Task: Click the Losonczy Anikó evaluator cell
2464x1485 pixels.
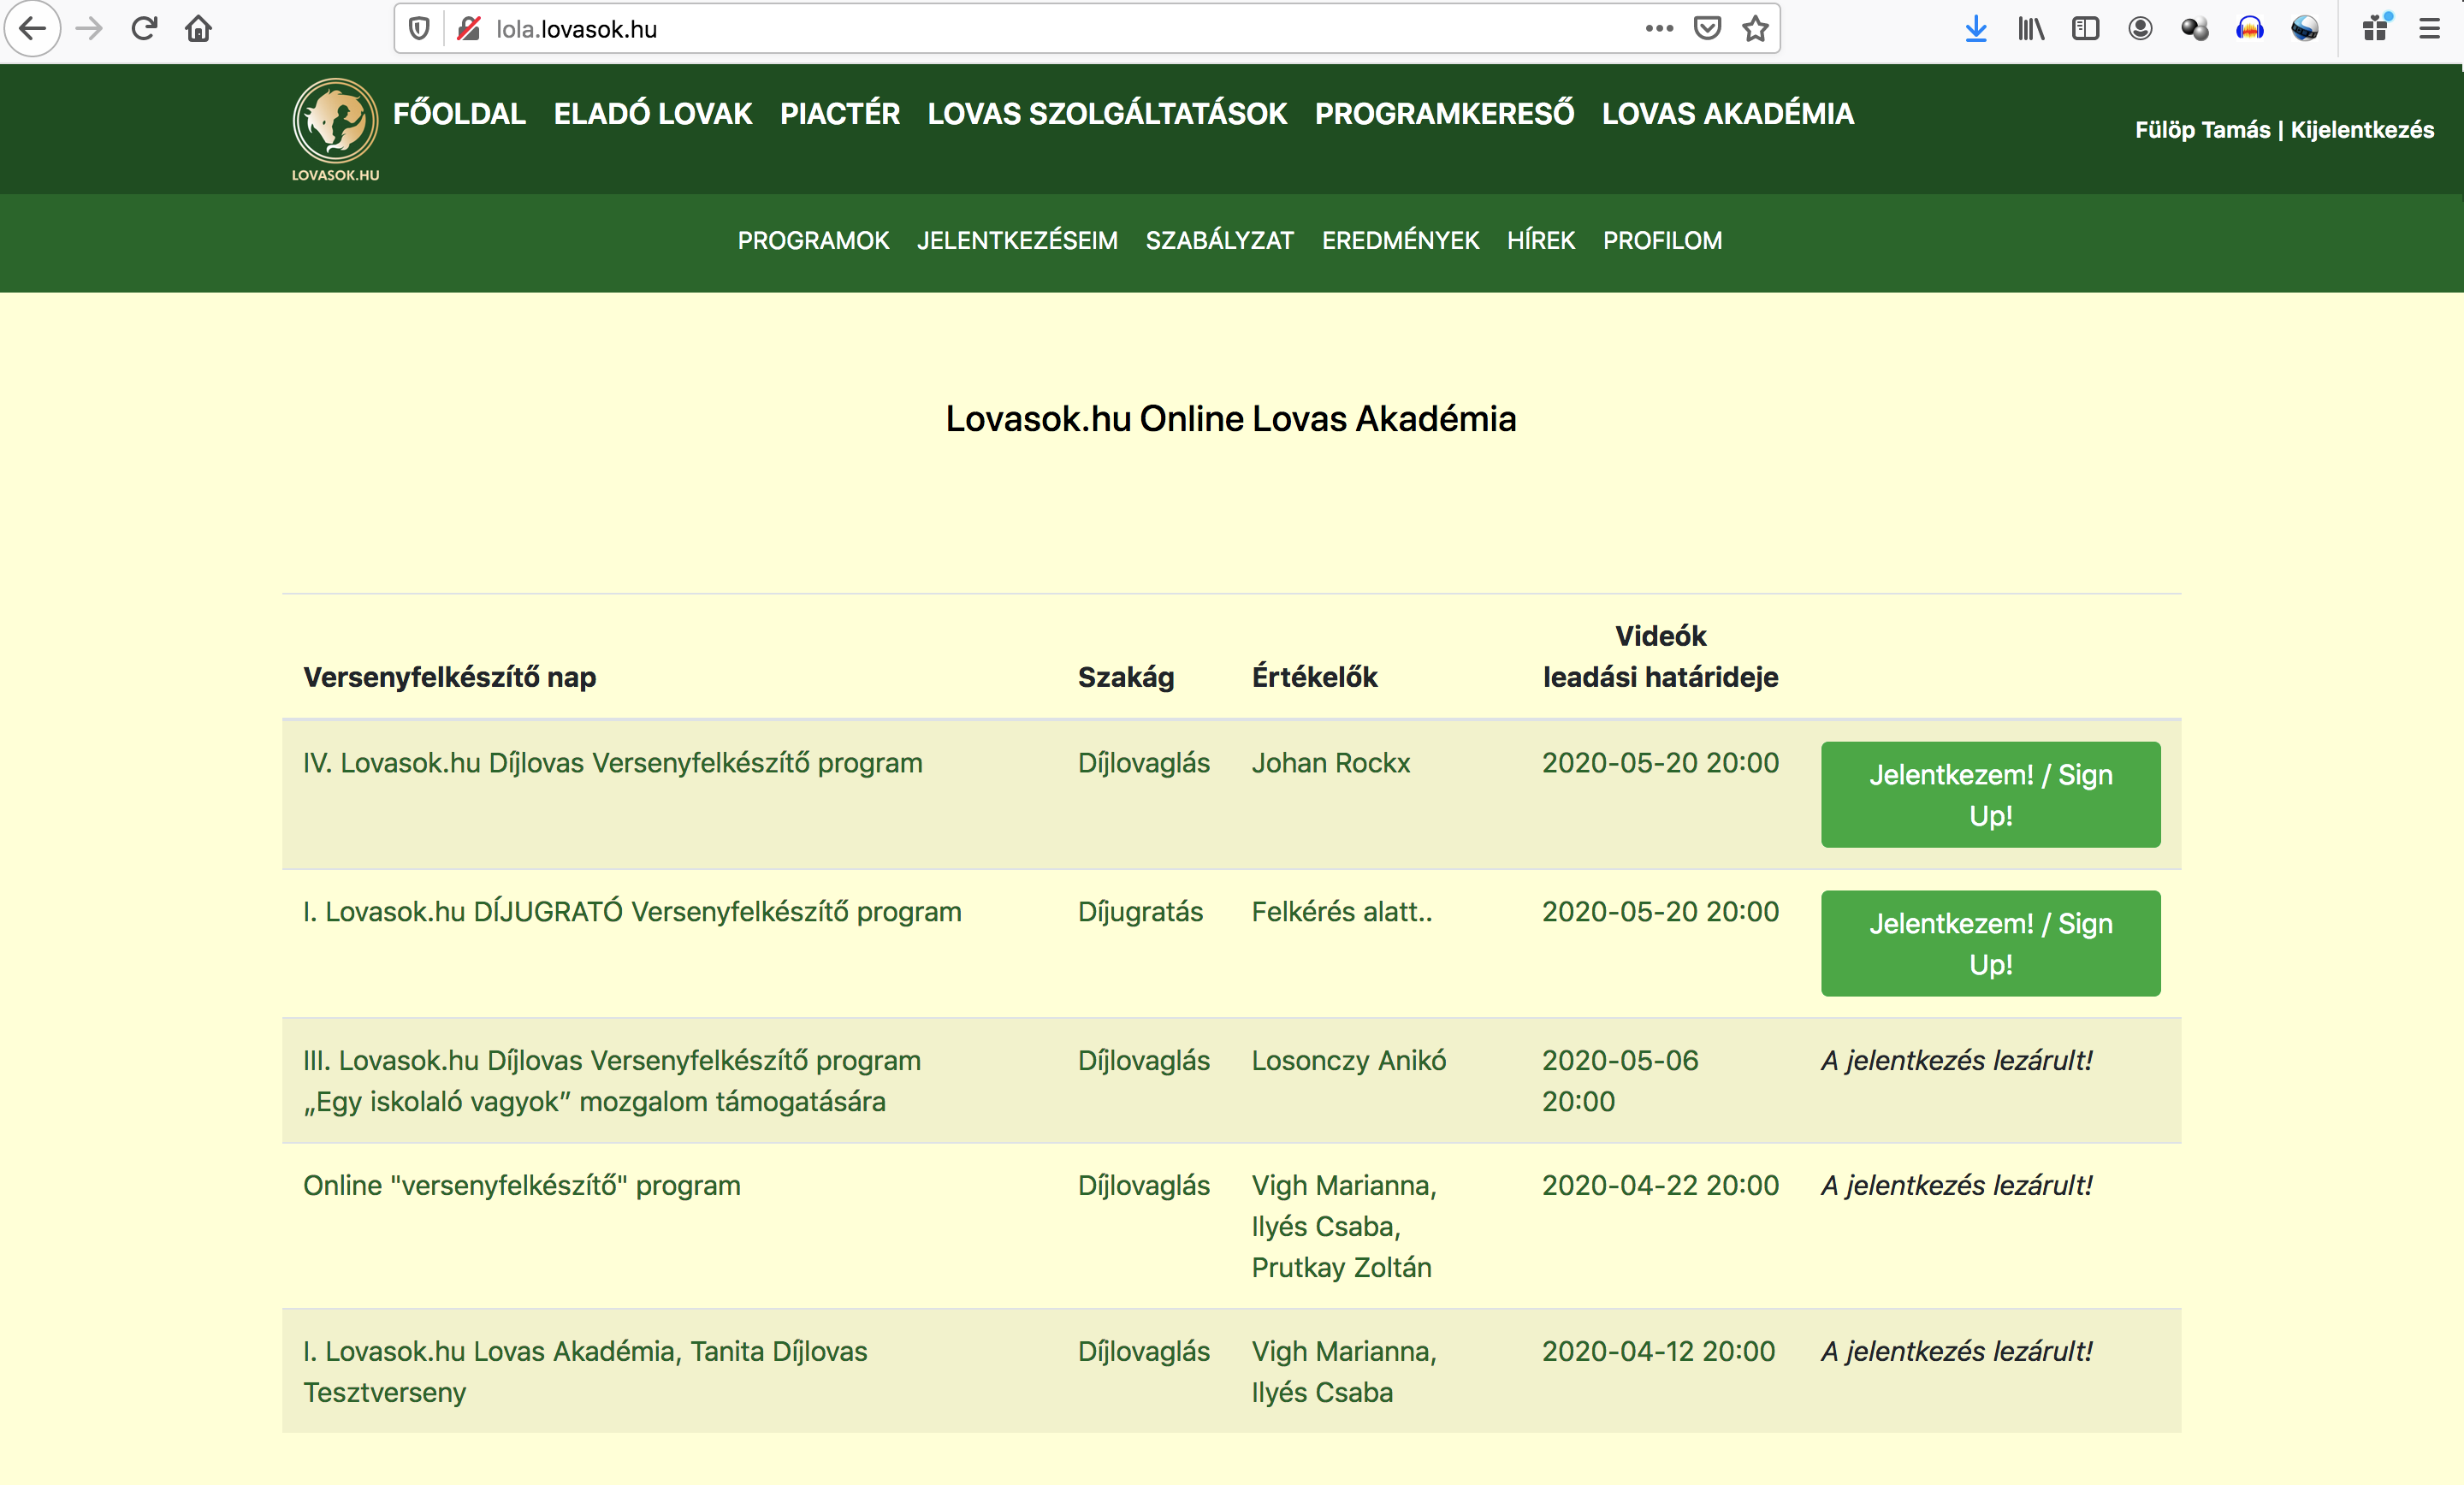Action: click(x=1349, y=1061)
